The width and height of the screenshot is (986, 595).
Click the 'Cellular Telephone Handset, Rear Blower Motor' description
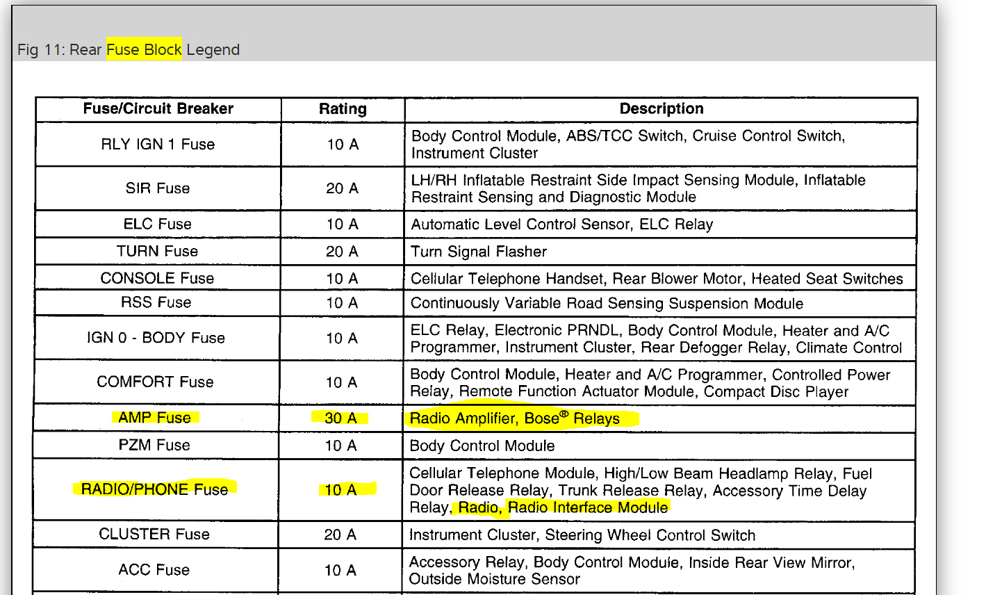(x=657, y=279)
